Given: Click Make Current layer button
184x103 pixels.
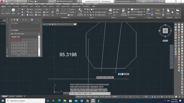Looking at the screenshot, I should (101, 12).
